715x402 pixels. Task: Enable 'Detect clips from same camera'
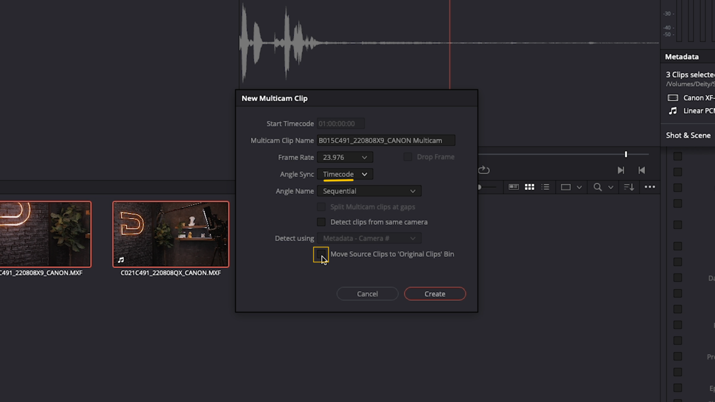[321, 222]
